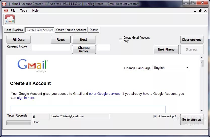Open the other Google services link
The height and width of the screenshot is (137, 210).
[105, 94]
